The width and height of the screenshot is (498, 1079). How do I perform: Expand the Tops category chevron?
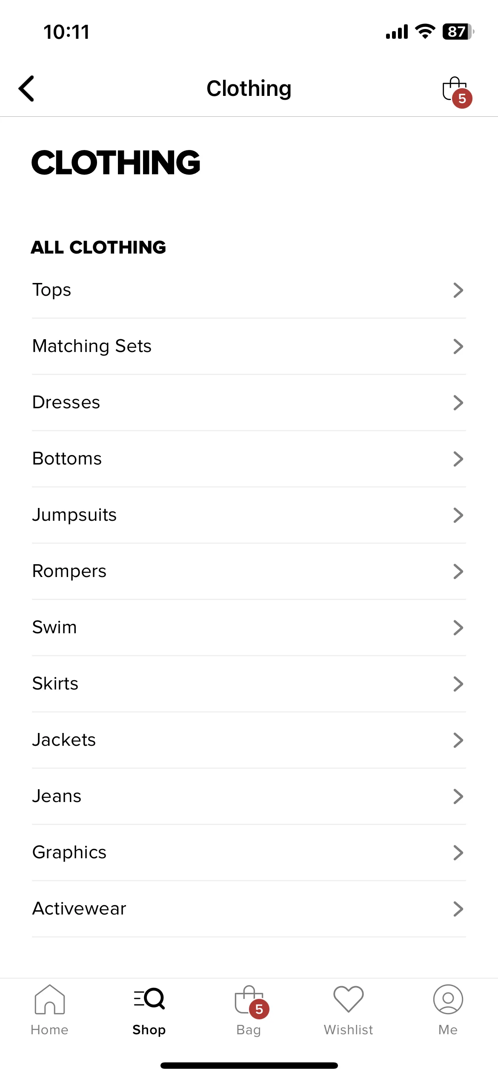click(458, 290)
